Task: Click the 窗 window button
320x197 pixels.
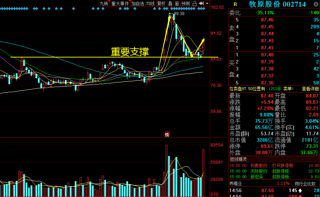Action: (x=177, y=4)
